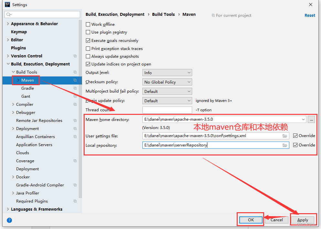Enable Print exception stack traces

coord(88,48)
